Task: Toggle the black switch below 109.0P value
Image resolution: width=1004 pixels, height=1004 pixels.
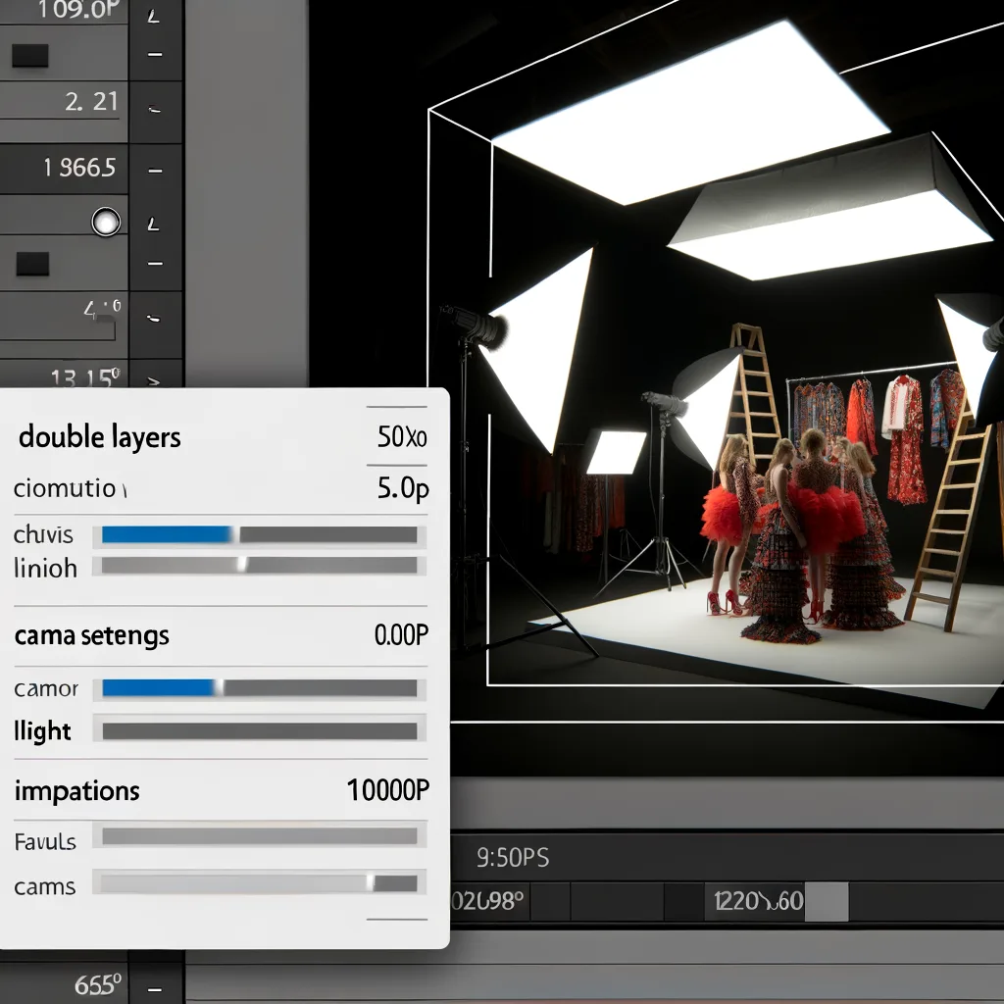Action: click(29, 58)
